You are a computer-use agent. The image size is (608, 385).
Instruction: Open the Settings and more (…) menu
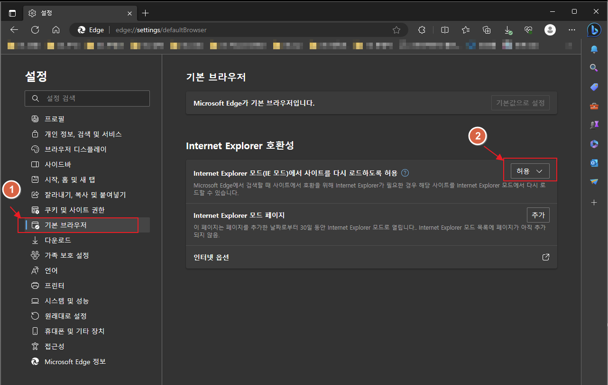tap(572, 30)
